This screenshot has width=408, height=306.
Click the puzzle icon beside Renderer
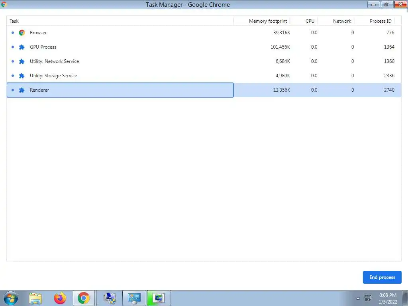pos(22,90)
